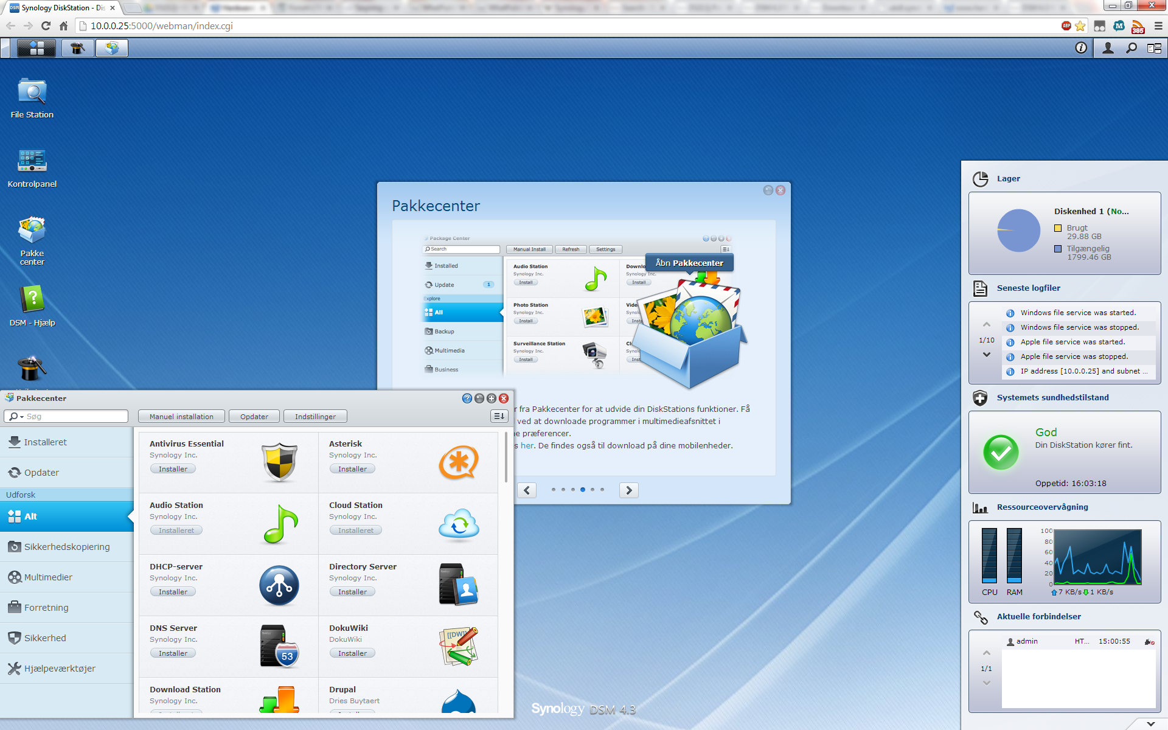The height and width of the screenshot is (730, 1168).
Task: Click the help icon in Pakkecenter window
Action: click(467, 398)
